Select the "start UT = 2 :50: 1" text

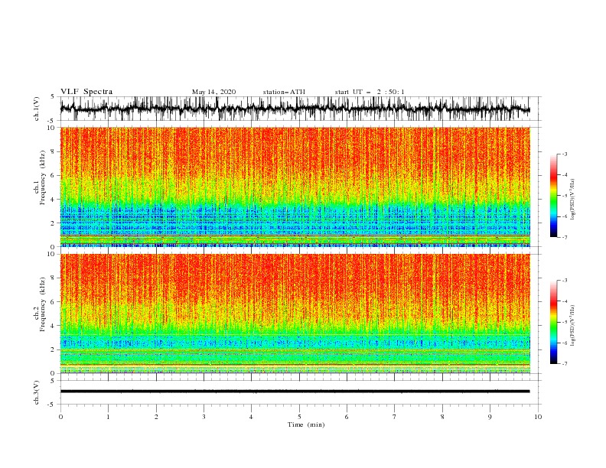point(370,92)
